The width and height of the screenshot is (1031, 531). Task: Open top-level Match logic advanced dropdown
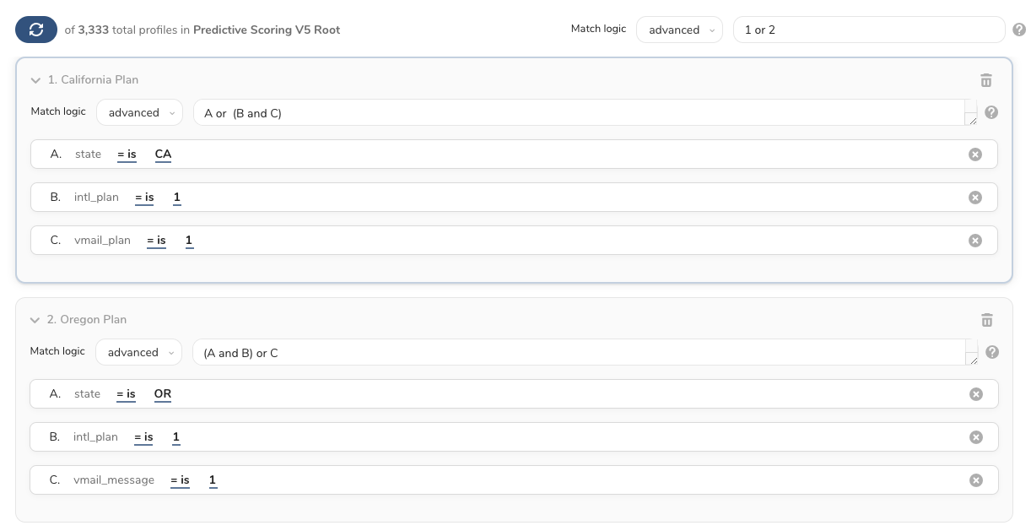(x=679, y=30)
